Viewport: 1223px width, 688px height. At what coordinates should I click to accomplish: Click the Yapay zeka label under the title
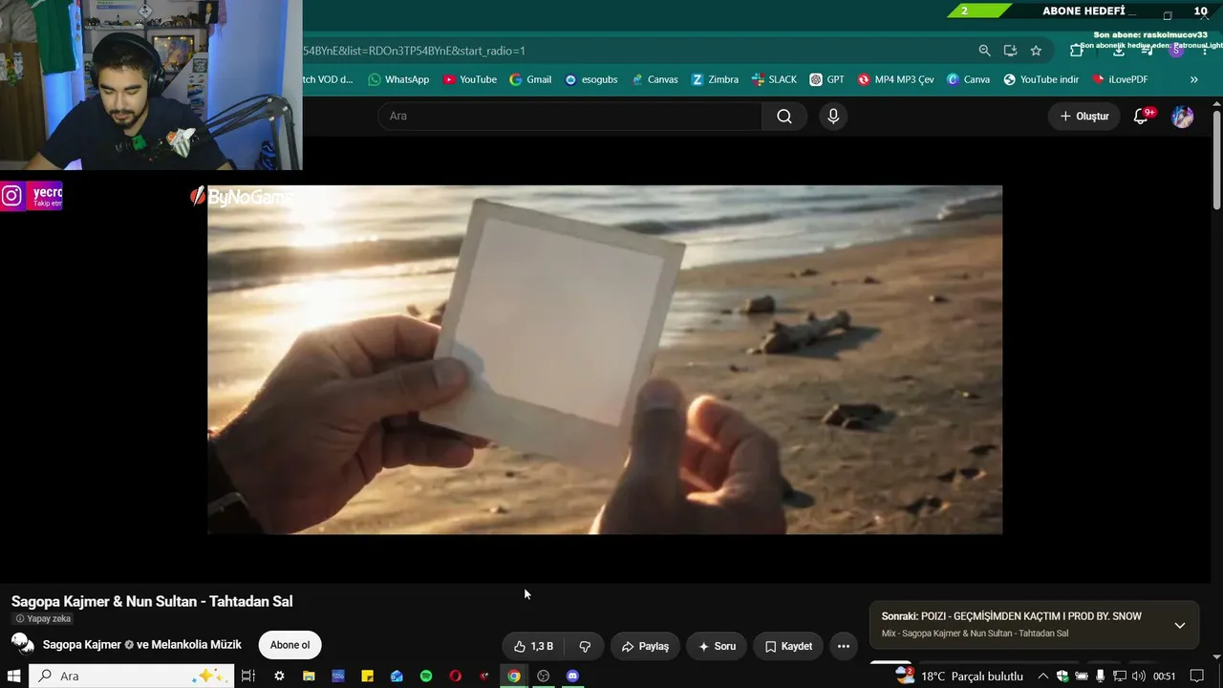[x=43, y=619]
